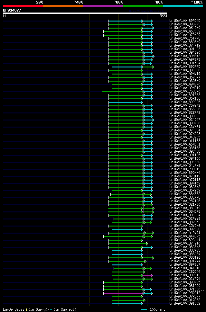Select the UniRef100_B3PHI3 label
This screenshot has width=206, height=312.
pyautogui.click(x=185, y=275)
